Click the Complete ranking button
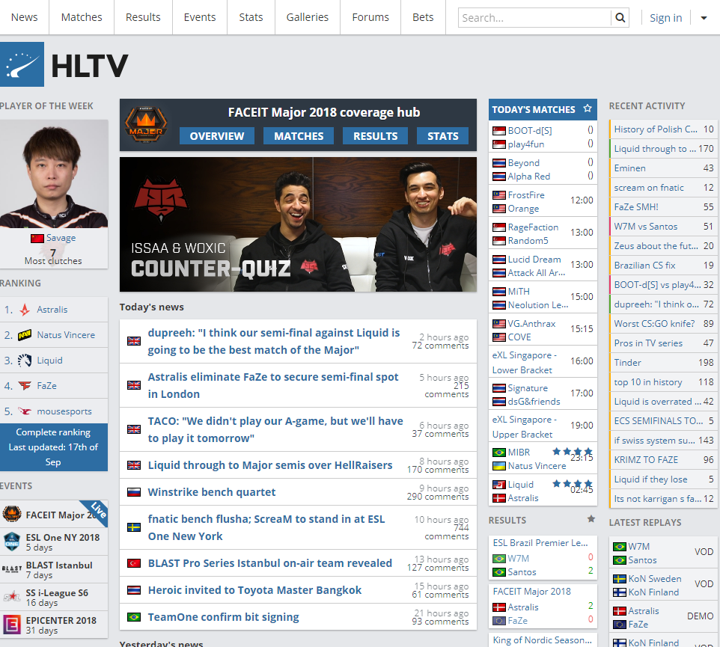The height and width of the screenshot is (647, 720). 53,447
